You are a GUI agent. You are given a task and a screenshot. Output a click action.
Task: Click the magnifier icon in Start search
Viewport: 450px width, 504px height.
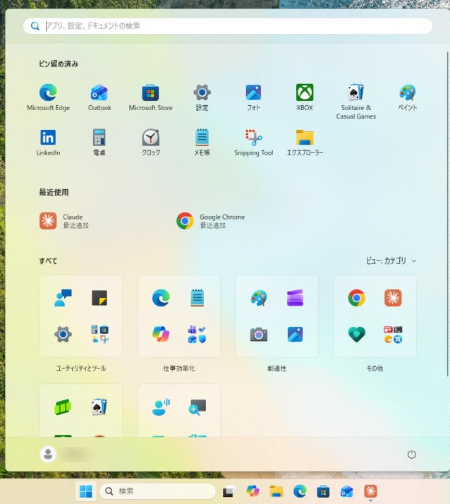(x=35, y=25)
